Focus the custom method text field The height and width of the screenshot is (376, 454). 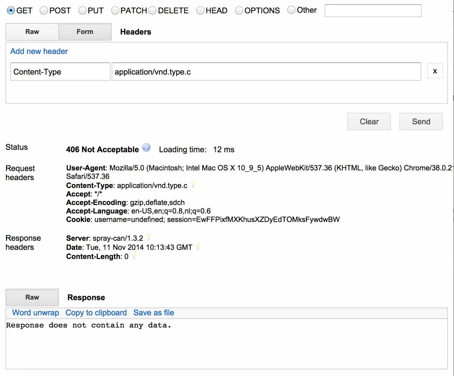(x=373, y=11)
